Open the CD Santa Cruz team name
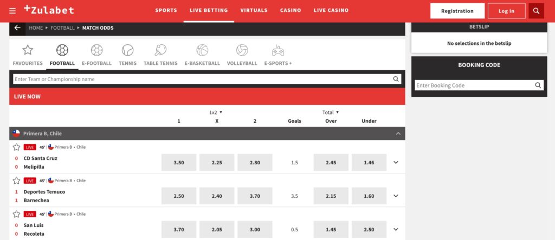This screenshot has width=555, height=240. click(x=40, y=158)
